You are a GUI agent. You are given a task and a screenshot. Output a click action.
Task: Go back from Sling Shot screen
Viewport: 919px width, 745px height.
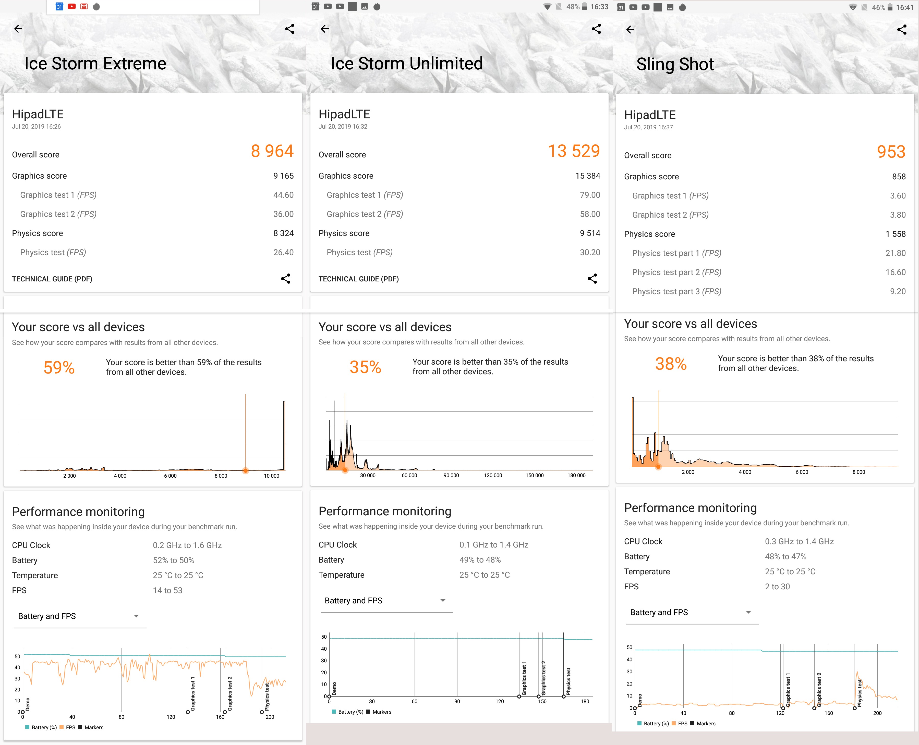630,30
